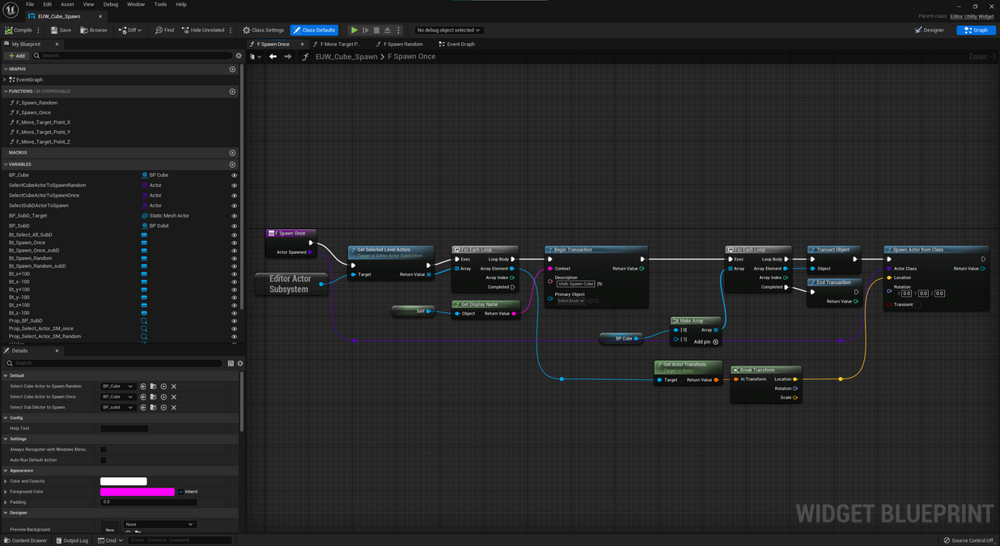Image resolution: width=1000 pixels, height=546 pixels.
Task: Toggle visibility of BP_Cube variable
Action: [235, 176]
